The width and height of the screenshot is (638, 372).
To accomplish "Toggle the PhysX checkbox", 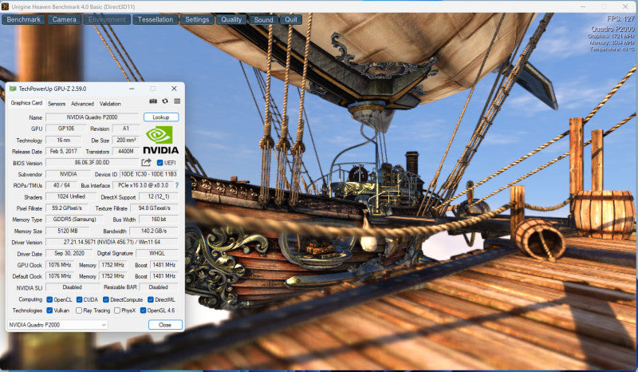I will (117, 311).
